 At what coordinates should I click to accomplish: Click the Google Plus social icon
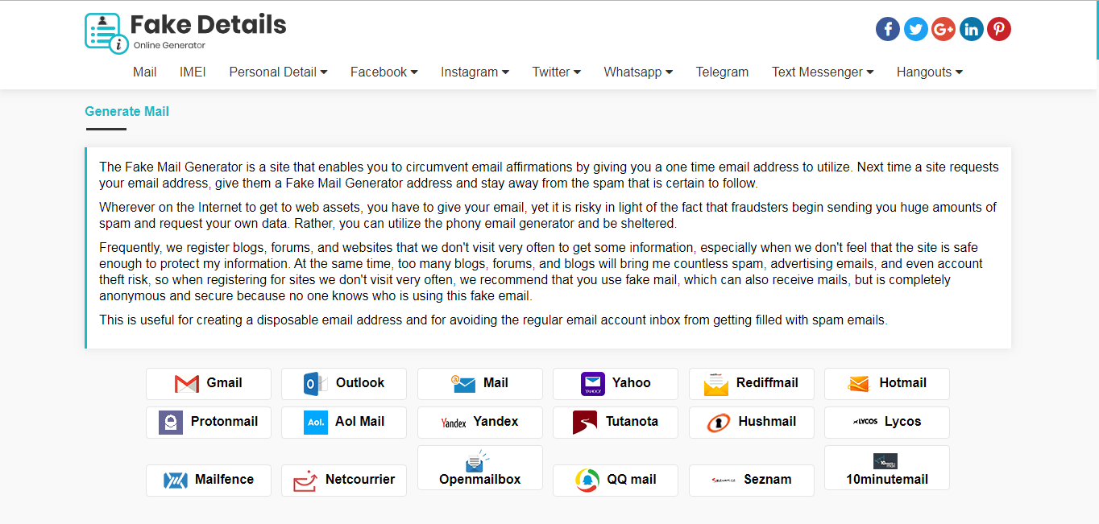point(943,30)
